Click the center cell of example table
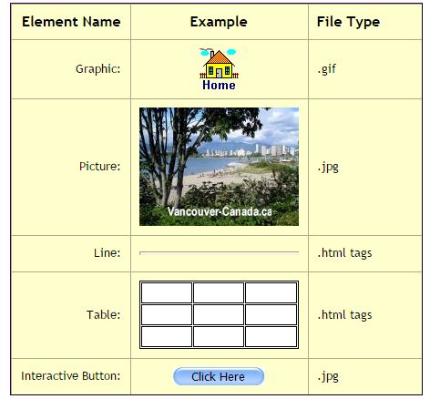Image resolution: width=430 pixels, height=399 pixels. [x=219, y=314]
